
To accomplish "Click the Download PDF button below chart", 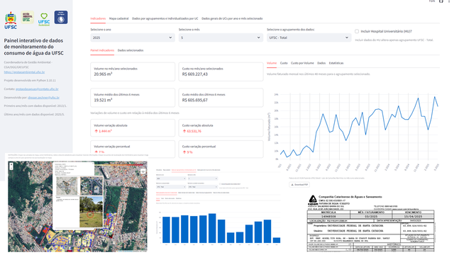I will tap(299, 184).
